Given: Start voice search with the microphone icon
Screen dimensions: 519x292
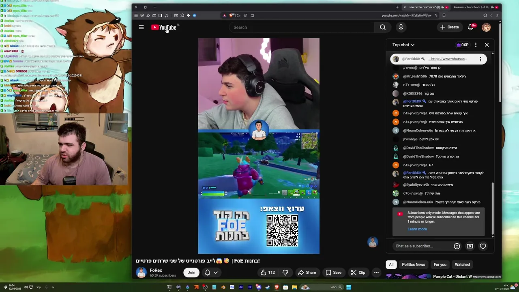Looking at the screenshot, I should coord(401,27).
